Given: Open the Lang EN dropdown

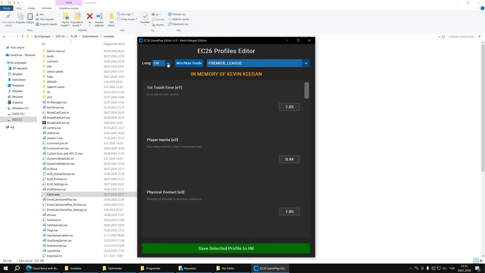Looking at the screenshot, I should (x=162, y=63).
